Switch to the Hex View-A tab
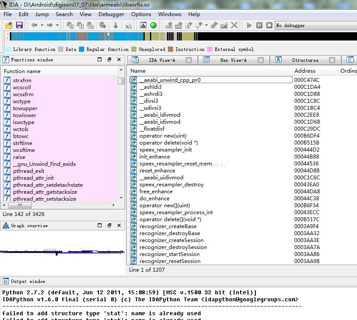The width and height of the screenshot is (357, 320). click(233, 60)
